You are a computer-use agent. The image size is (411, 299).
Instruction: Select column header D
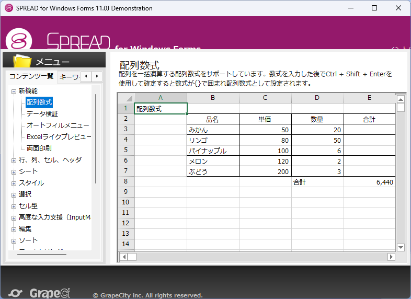[x=317, y=98]
